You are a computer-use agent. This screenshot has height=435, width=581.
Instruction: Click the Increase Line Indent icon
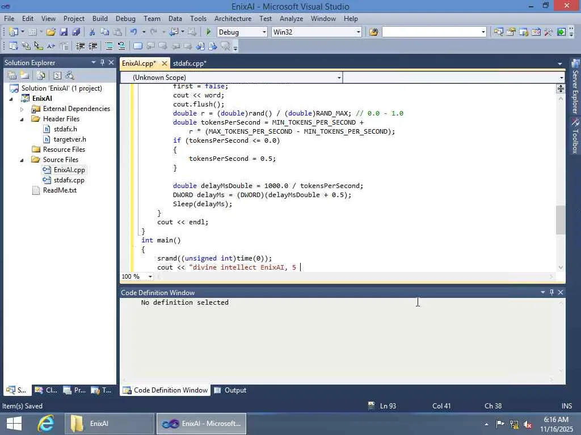coord(92,46)
